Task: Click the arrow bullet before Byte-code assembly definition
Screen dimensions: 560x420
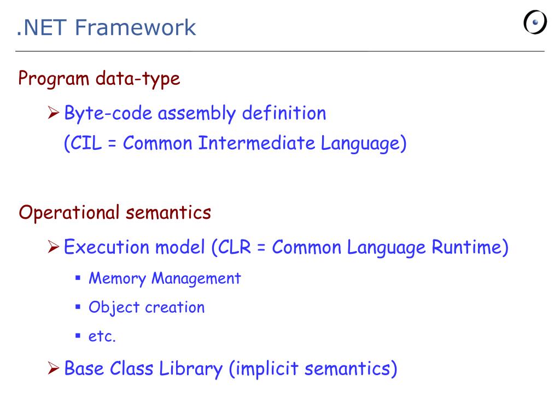Action: tap(54, 113)
